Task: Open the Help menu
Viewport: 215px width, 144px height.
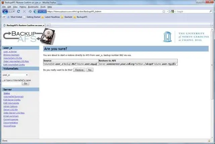Action: (50, 7)
